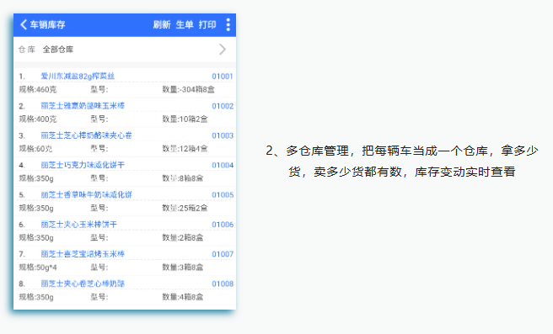
Task: Click product code 01004
Action: pos(223,165)
